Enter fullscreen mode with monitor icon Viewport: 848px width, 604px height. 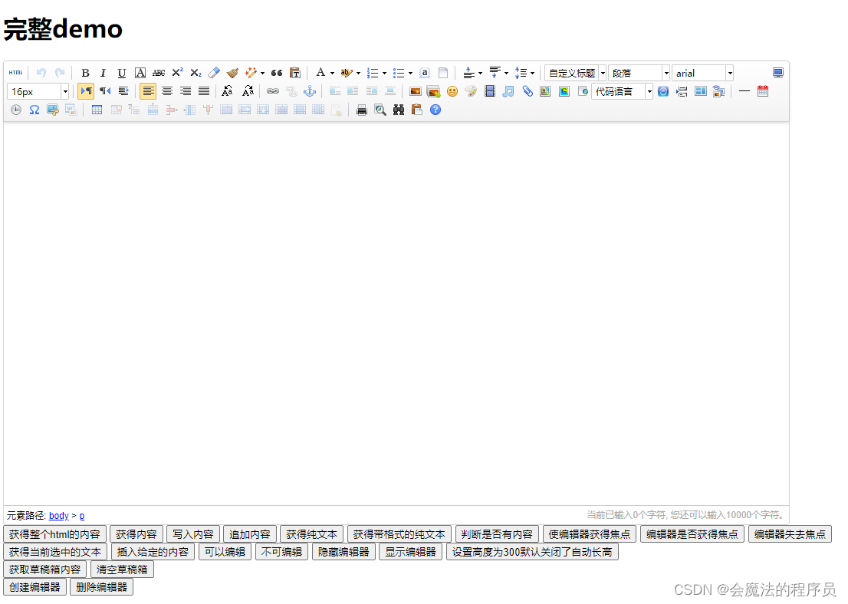click(x=777, y=73)
